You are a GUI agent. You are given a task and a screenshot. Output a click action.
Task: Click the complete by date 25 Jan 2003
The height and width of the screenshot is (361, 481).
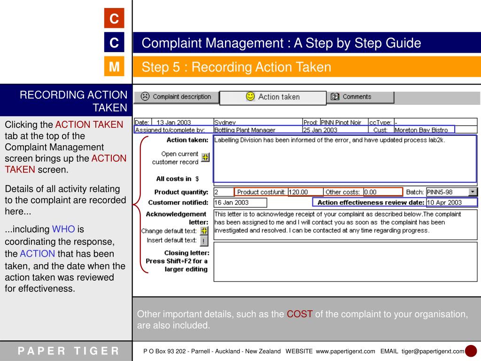click(335, 130)
